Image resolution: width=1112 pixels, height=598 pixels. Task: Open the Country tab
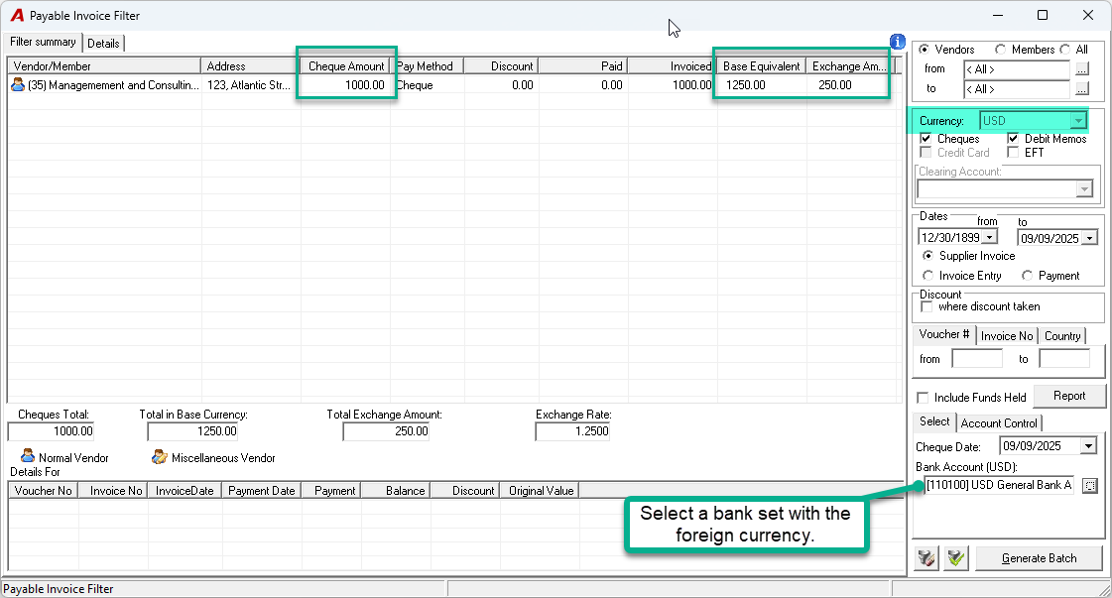(x=1062, y=336)
